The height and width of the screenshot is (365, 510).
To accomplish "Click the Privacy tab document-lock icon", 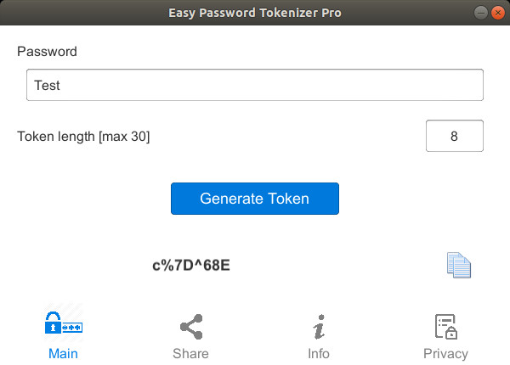I will (445, 326).
